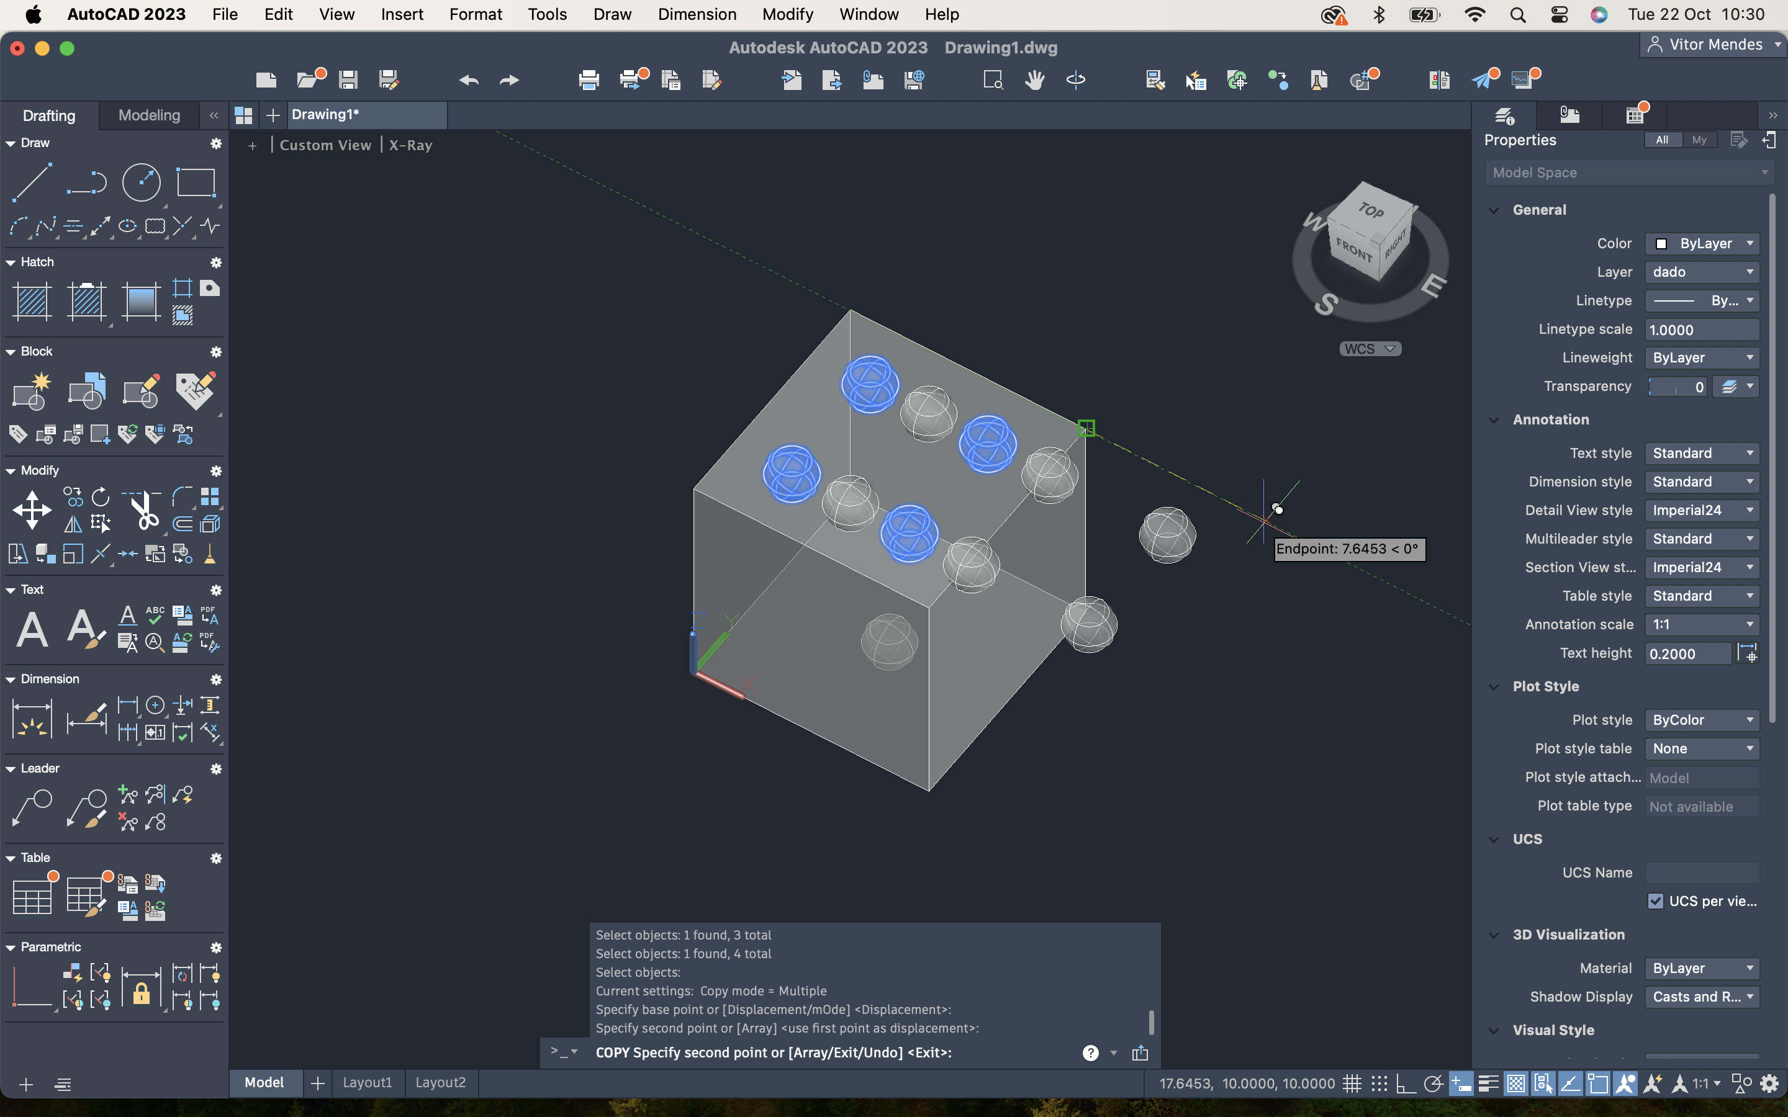Toggle Object Snap in status bar
The height and width of the screenshot is (1117, 1788).
click(1597, 1083)
